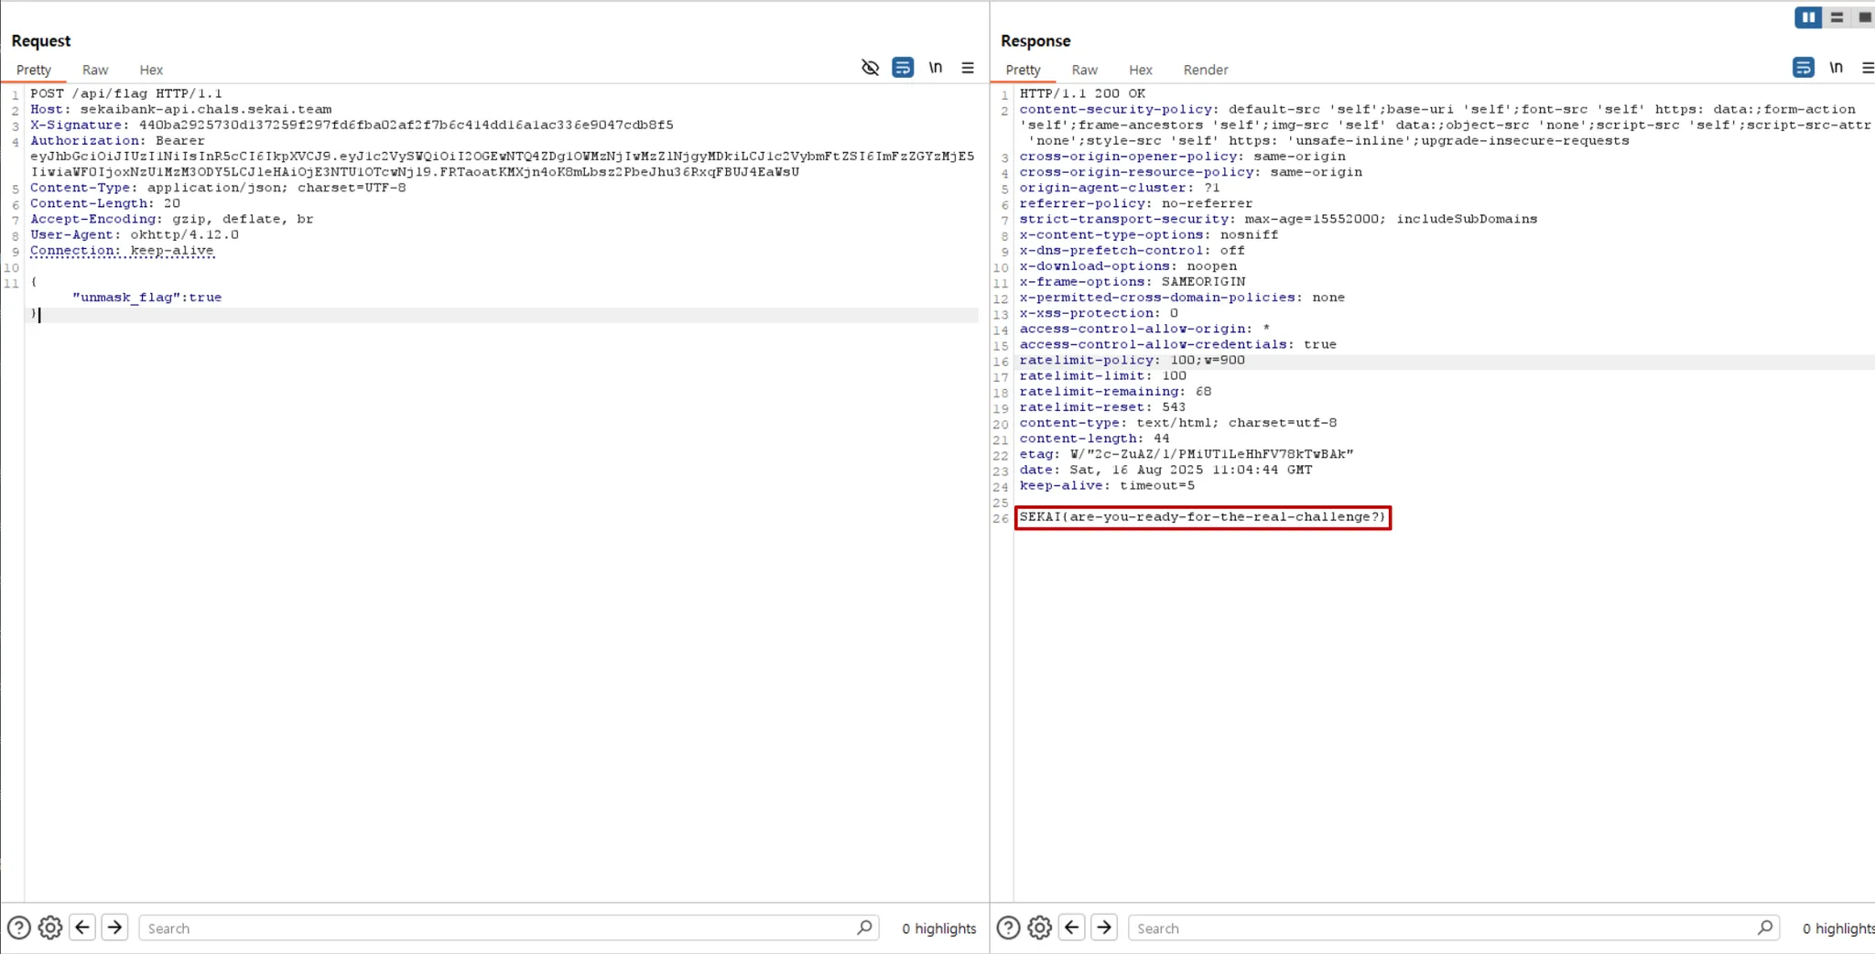Screen dimensions: 1875x954
Task: Show non-printable characters in Request panel
Action: (935, 68)
